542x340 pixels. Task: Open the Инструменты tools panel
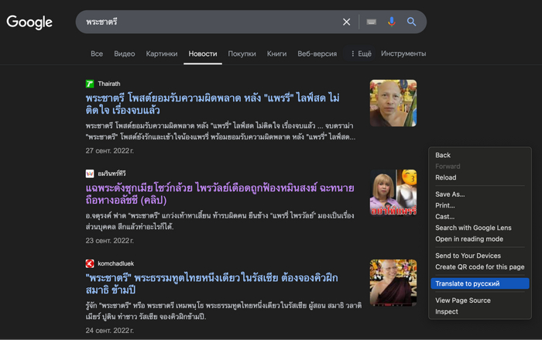[403, 53]
